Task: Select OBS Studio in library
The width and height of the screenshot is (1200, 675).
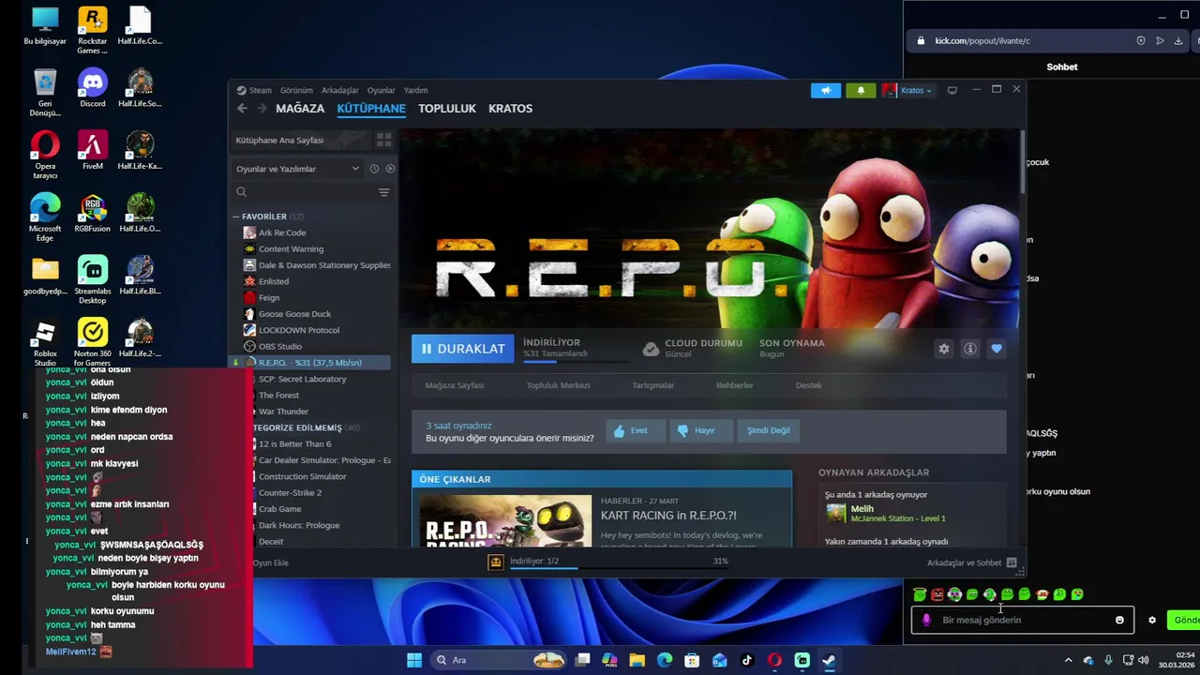Action: click(280, 347)
